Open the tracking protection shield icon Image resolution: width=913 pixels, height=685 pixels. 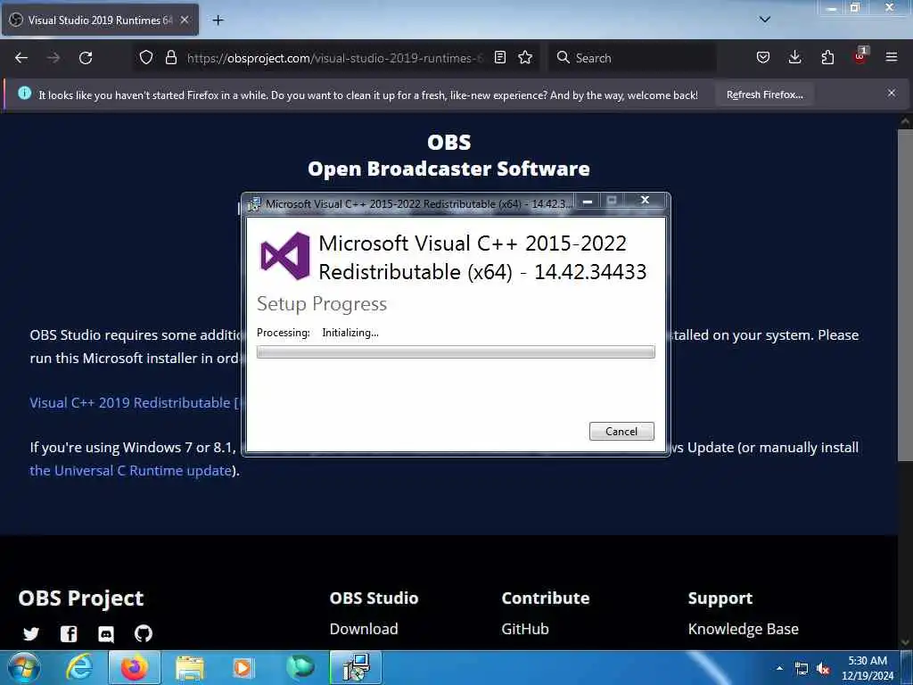pyautogui.click(x=146, y=58)
